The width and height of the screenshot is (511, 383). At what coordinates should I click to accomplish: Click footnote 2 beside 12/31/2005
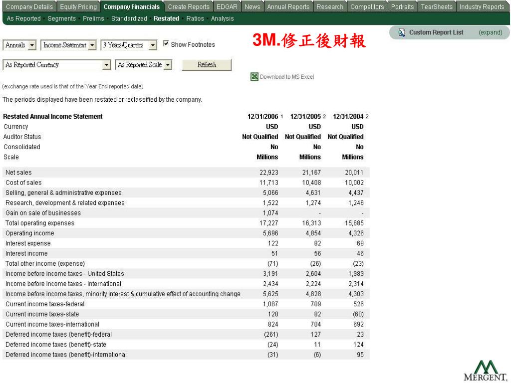click(324, 117)
